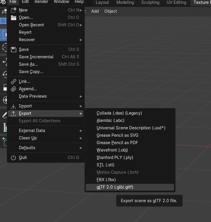
Task: Click the Quit power icon
Action: tap(13, 157)
